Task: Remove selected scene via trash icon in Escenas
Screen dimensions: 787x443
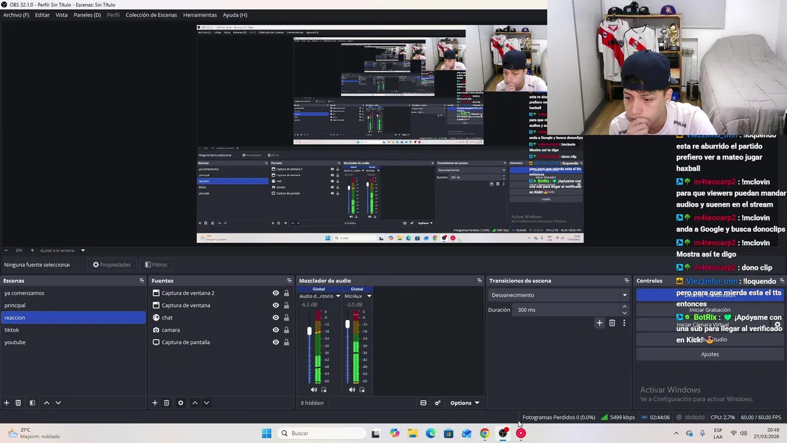Action: tap(18, 403)
